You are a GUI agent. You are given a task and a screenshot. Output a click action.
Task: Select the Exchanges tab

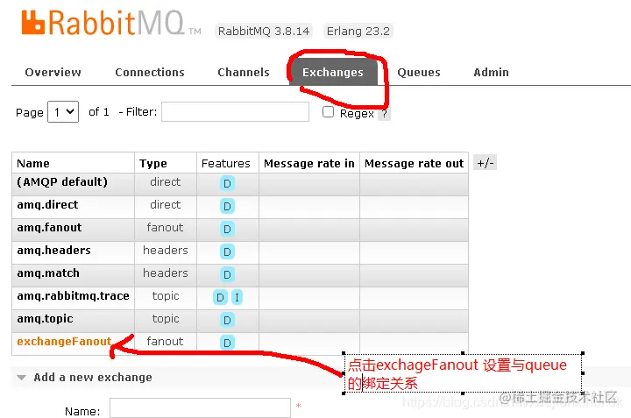(x=333, y=73)
